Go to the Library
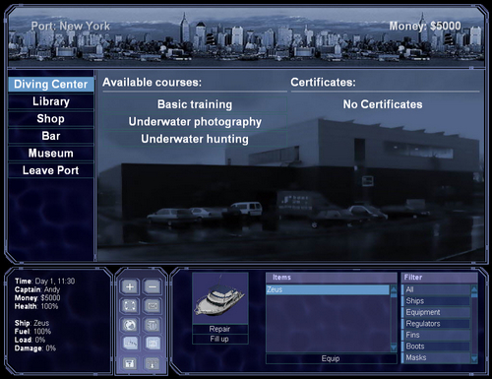Image resolution: width=492 pixels, height=379 pixels. pos(51,101)
